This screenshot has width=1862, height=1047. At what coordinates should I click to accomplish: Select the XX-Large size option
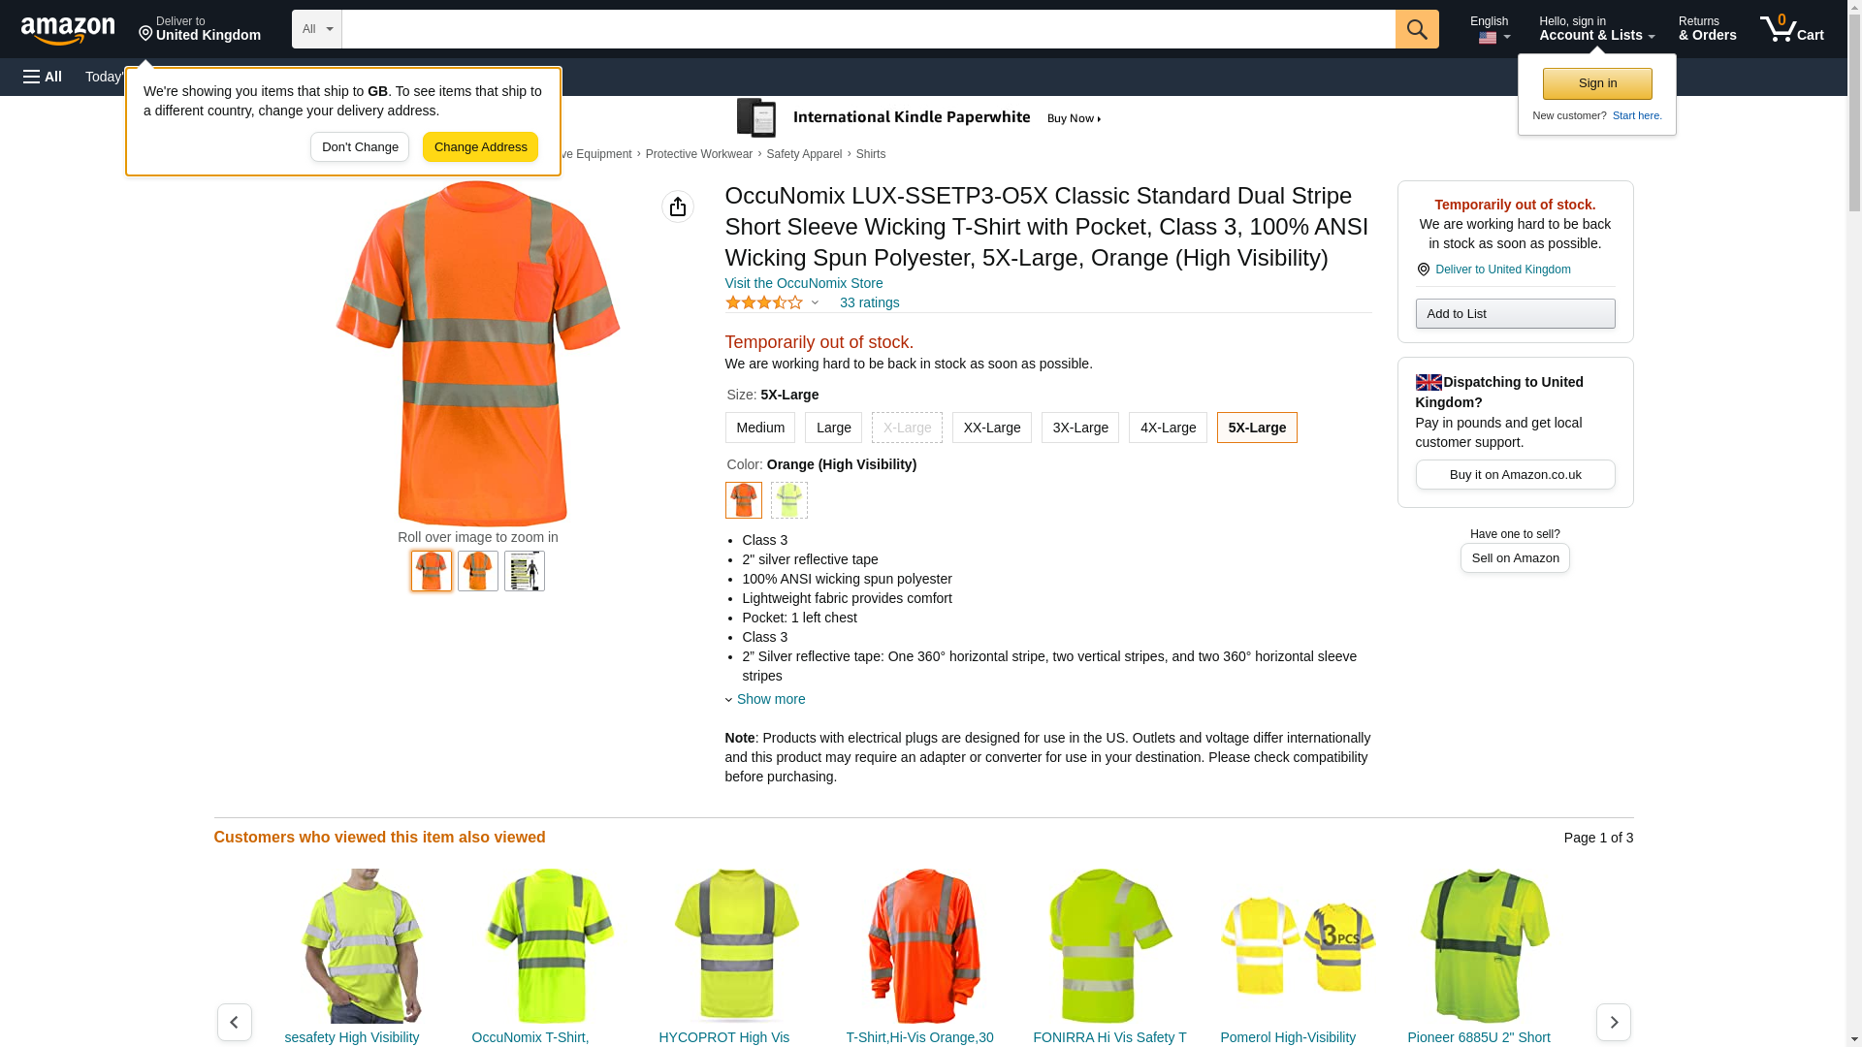click(991, 428)
